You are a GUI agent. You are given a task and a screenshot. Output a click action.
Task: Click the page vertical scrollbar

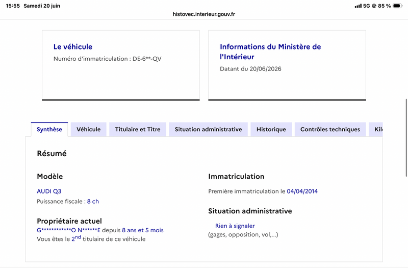[x=406, y=138]
